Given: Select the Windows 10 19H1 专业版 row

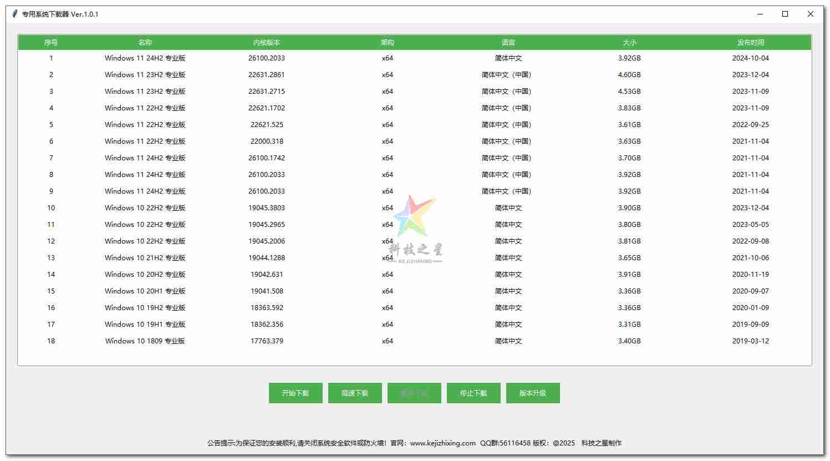Looking at the screenshot, I should pyautogui.click(x=145, y=325).
